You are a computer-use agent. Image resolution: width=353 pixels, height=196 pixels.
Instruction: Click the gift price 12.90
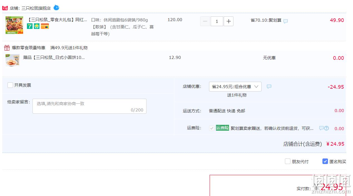coord(175,58)
